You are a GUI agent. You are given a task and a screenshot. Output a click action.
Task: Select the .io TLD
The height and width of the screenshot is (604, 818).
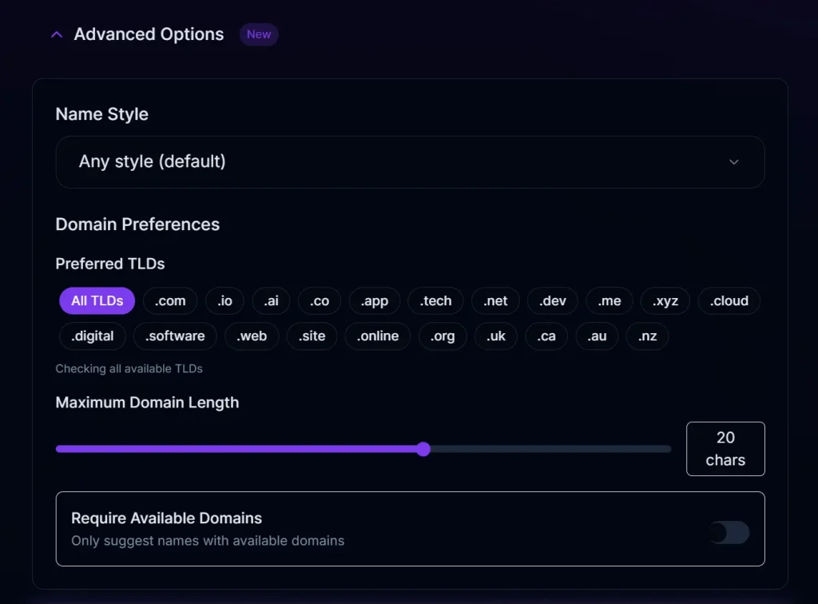(x=224, y=300)
